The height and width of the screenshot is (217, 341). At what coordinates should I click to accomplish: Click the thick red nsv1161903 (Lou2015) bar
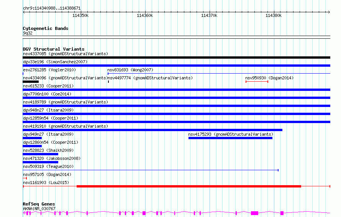pos(189,186)
